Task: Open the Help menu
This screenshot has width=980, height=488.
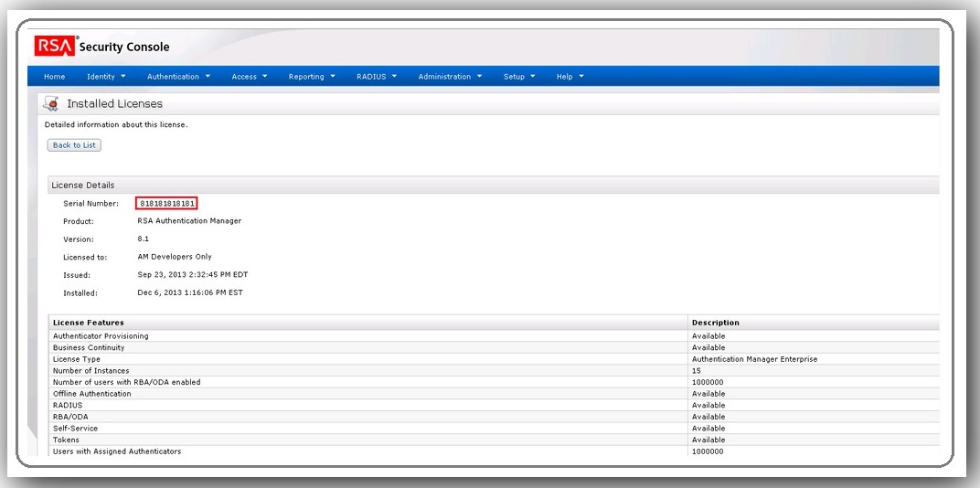Action: [x=570, y=77]
